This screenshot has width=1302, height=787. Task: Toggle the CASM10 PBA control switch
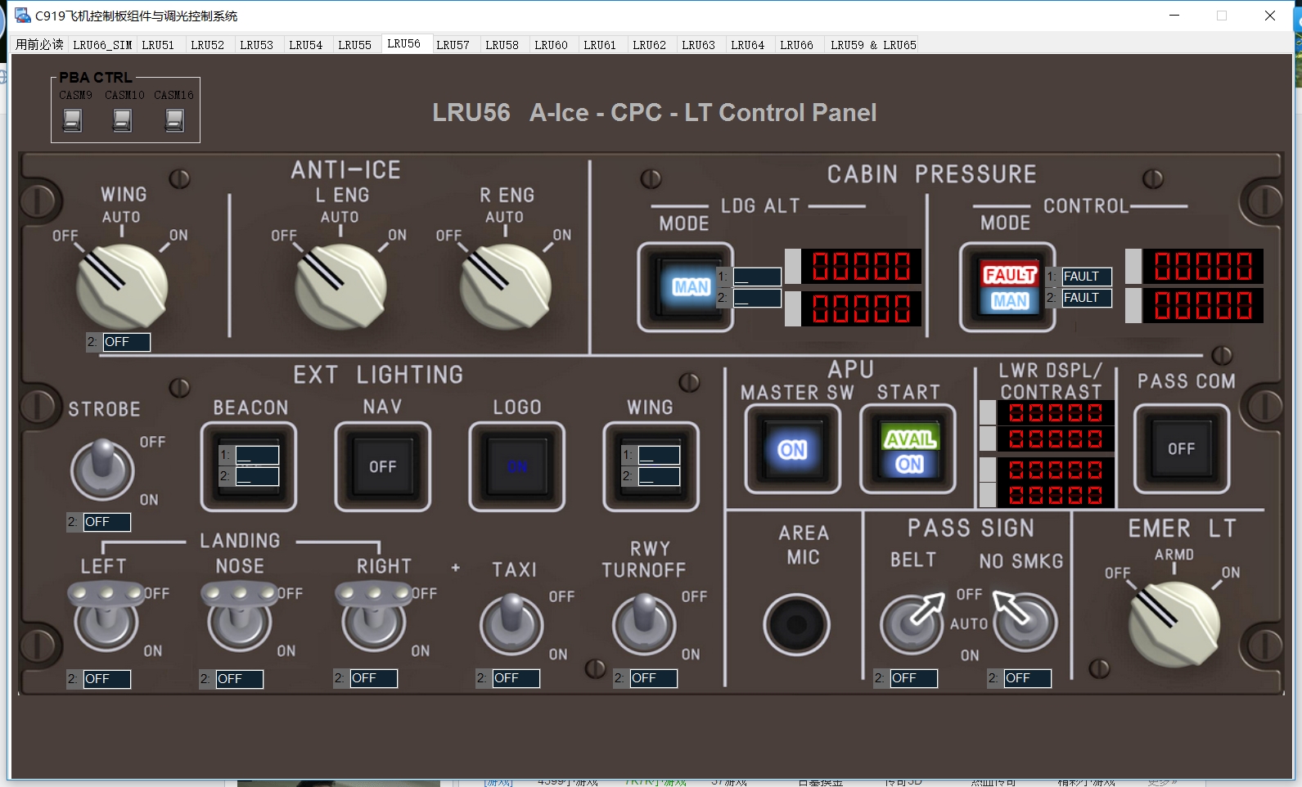pyautogui.click(x=122, y=119)
